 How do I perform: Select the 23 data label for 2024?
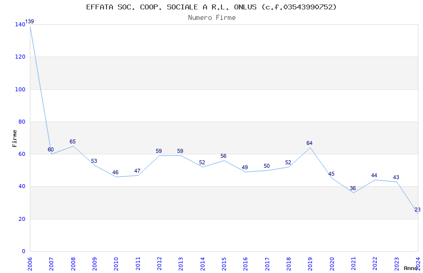[x=418, y=209]
